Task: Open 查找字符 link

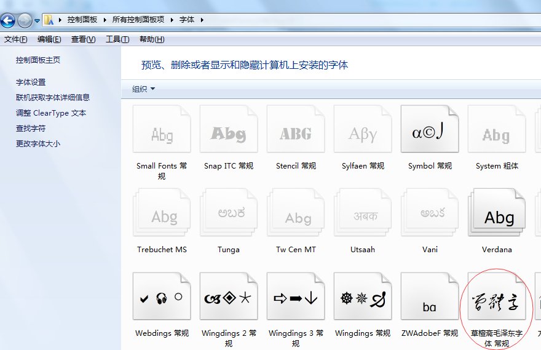Action: [31, 129]
